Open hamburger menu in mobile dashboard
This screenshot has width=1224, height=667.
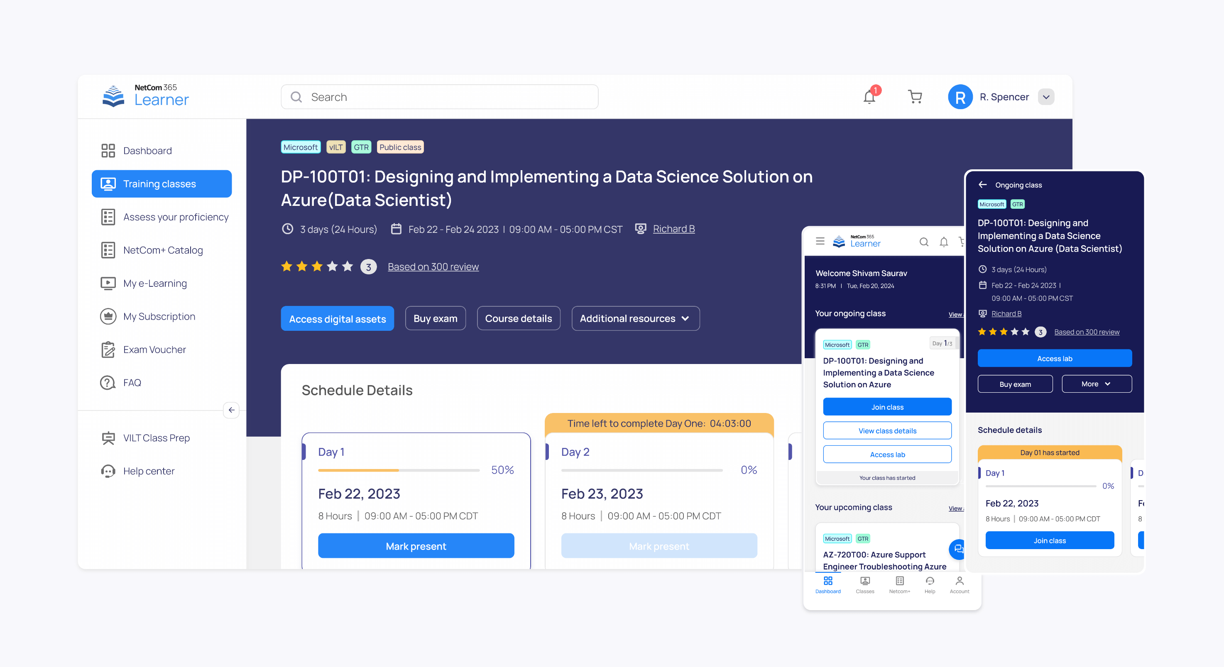820,242
